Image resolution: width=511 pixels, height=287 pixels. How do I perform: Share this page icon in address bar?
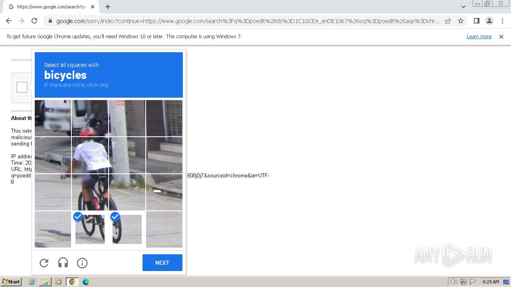click(x=448, y=21)
